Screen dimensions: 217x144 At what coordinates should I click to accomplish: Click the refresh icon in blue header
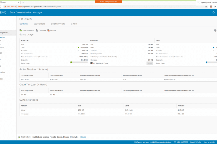click(x=214, y=13)
